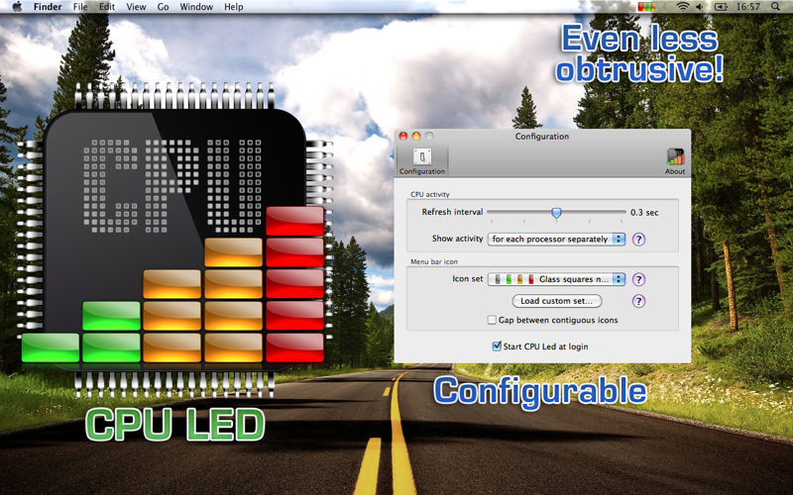Open the Icon set dropdown
The height and width of the screenshot is (495, 793).
[556, 279]
